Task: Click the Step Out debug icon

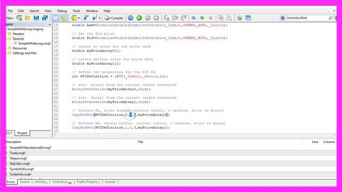Action: pyautogui.click(x=184, y=18)
